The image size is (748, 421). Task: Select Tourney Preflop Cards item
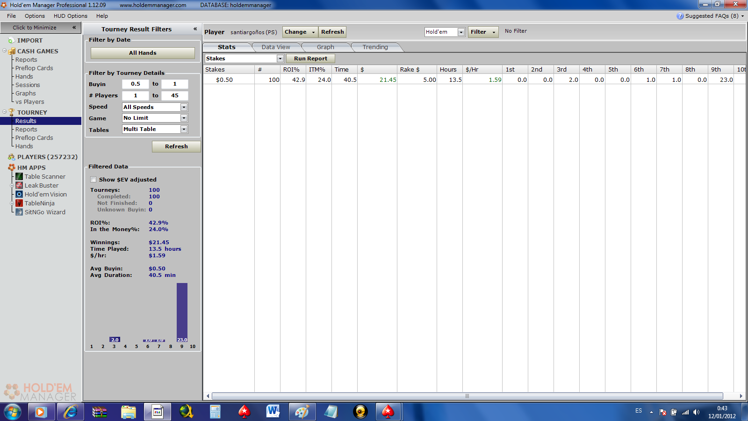tap(34, 138)
